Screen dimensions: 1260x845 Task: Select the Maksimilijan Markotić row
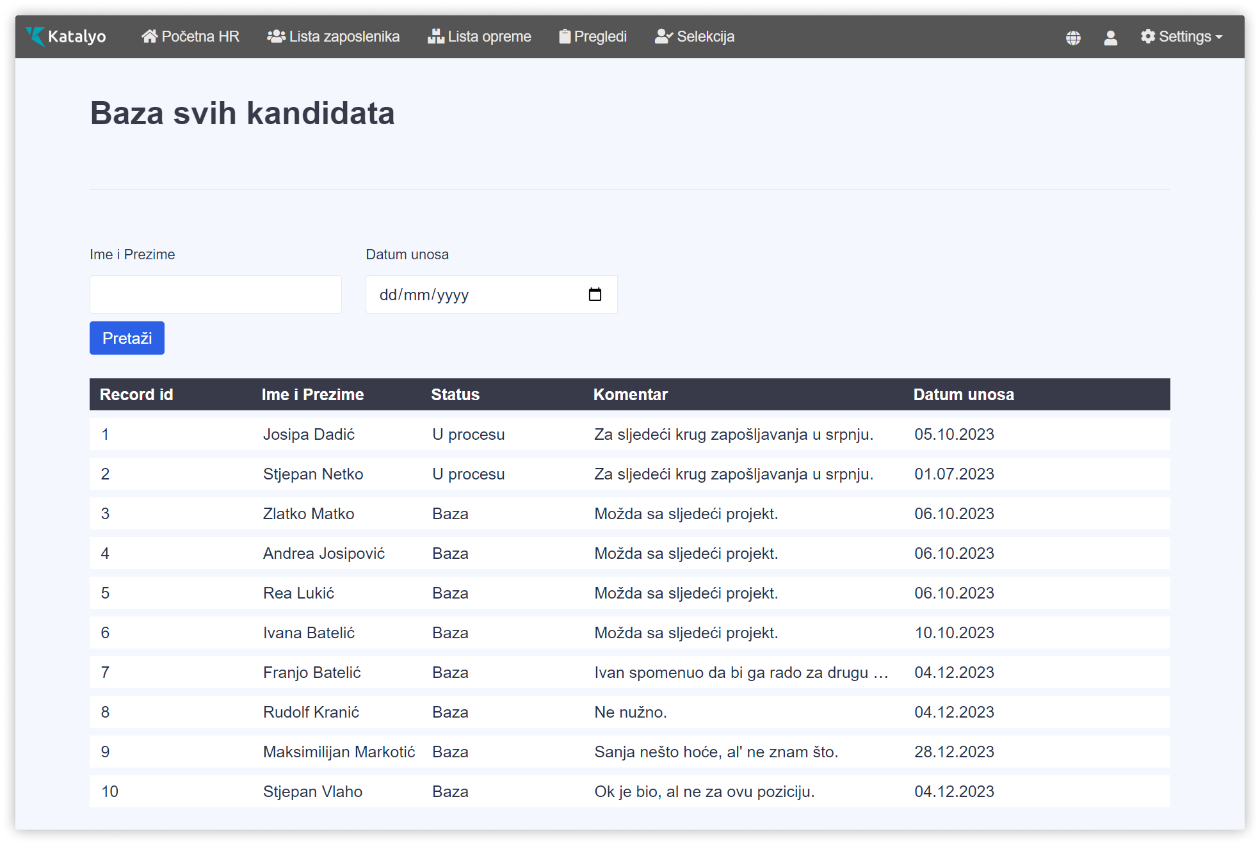pos(339,752)
